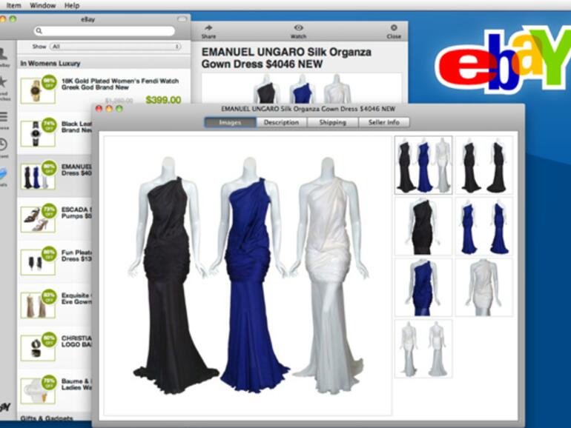The image size is (571, 428).
Task: Open the Emanuel gowns listing thumbnail in sidebar list
Action: click(38, 176)
